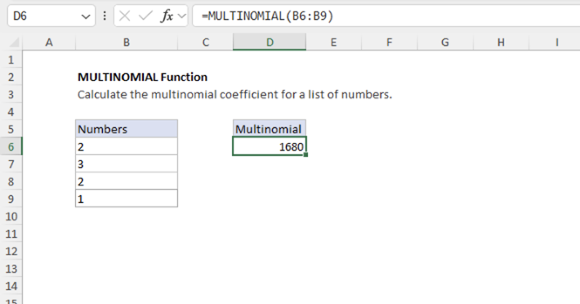Open the Name Box dropdown

click(x=86, y=16)
